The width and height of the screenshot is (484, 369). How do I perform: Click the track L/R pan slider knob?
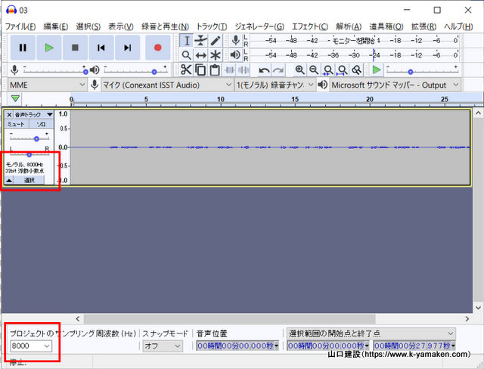pyautogui.click(x=29, y=154)
